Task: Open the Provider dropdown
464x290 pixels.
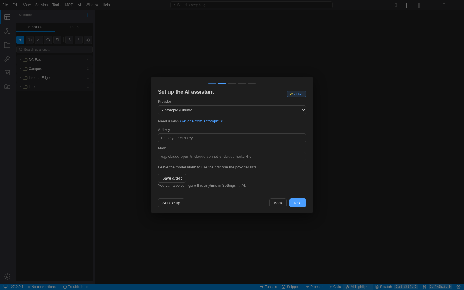Action: (x=232, y=110)
